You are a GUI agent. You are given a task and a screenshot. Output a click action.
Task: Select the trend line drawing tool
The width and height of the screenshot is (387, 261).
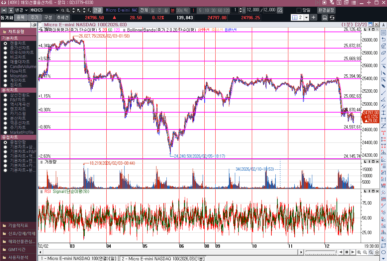pyautogui.click(x=384, y=60)
